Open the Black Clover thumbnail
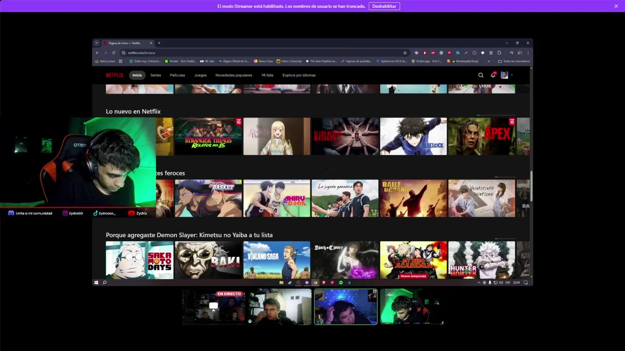Image resolution: width=625 pixels, height=351 pixels. (345, 260)
